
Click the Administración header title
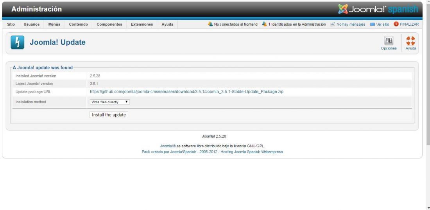pyautogui.click(x=36, y=9)
